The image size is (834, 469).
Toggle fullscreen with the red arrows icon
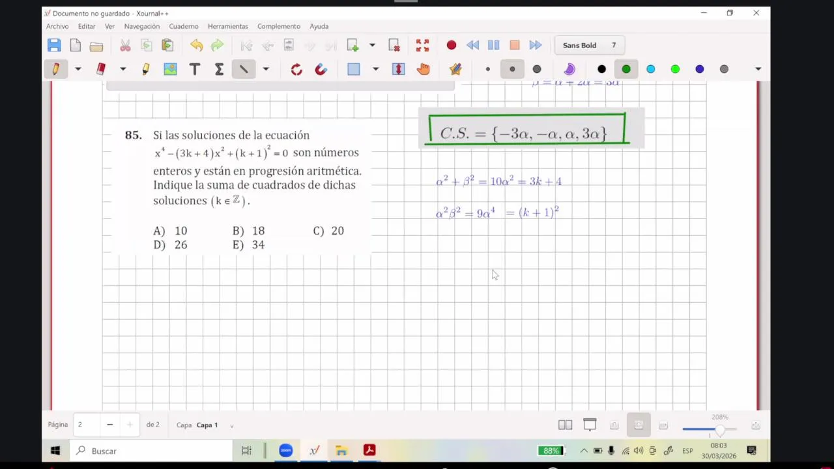[x=422, y=45]
